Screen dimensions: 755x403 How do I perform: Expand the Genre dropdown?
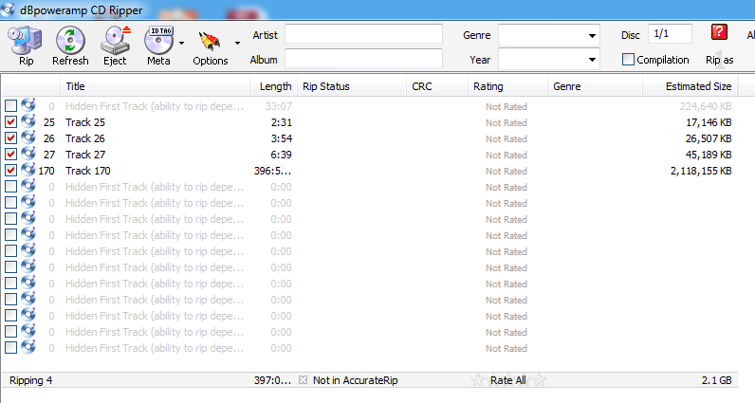click(x=592, y=36)
